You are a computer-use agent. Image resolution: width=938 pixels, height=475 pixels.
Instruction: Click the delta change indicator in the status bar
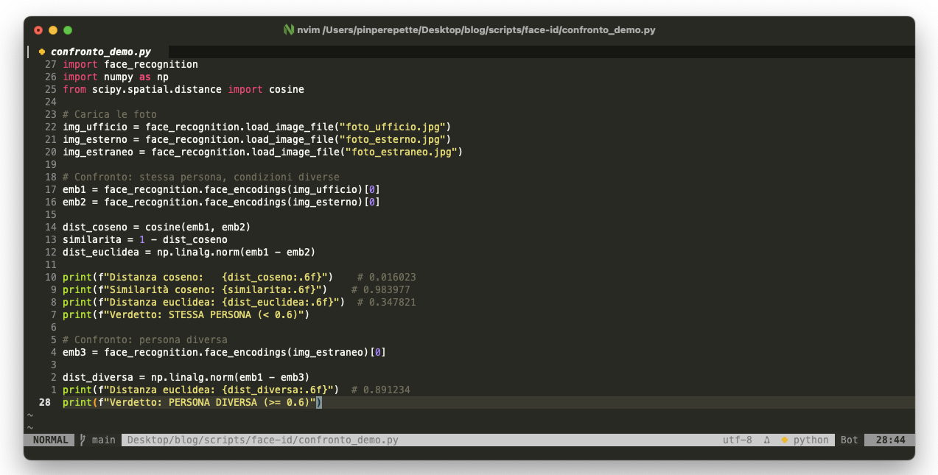click(766, 440)
